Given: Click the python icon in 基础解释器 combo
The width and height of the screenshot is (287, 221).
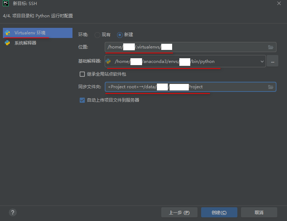Looking at the screenshot, I should [108, 61].
